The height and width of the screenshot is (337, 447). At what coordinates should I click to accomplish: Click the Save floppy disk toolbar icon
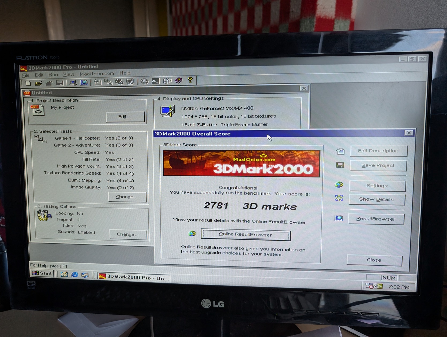[60, 83]
